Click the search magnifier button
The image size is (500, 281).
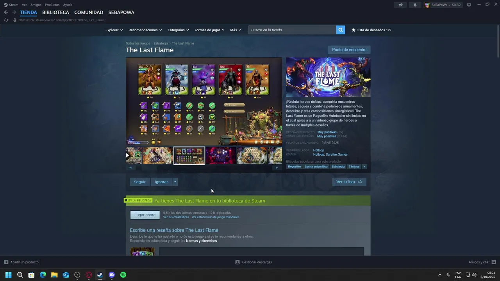[x=341, y=30]
